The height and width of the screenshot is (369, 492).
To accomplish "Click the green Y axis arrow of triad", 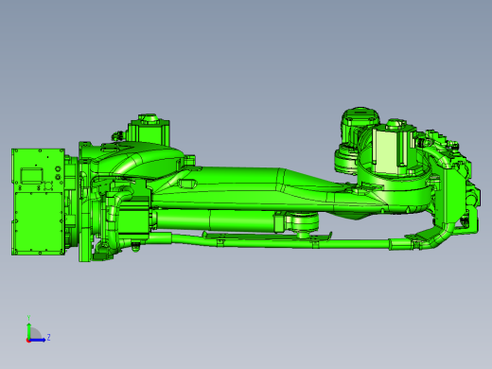I will [x=28, y=330].
